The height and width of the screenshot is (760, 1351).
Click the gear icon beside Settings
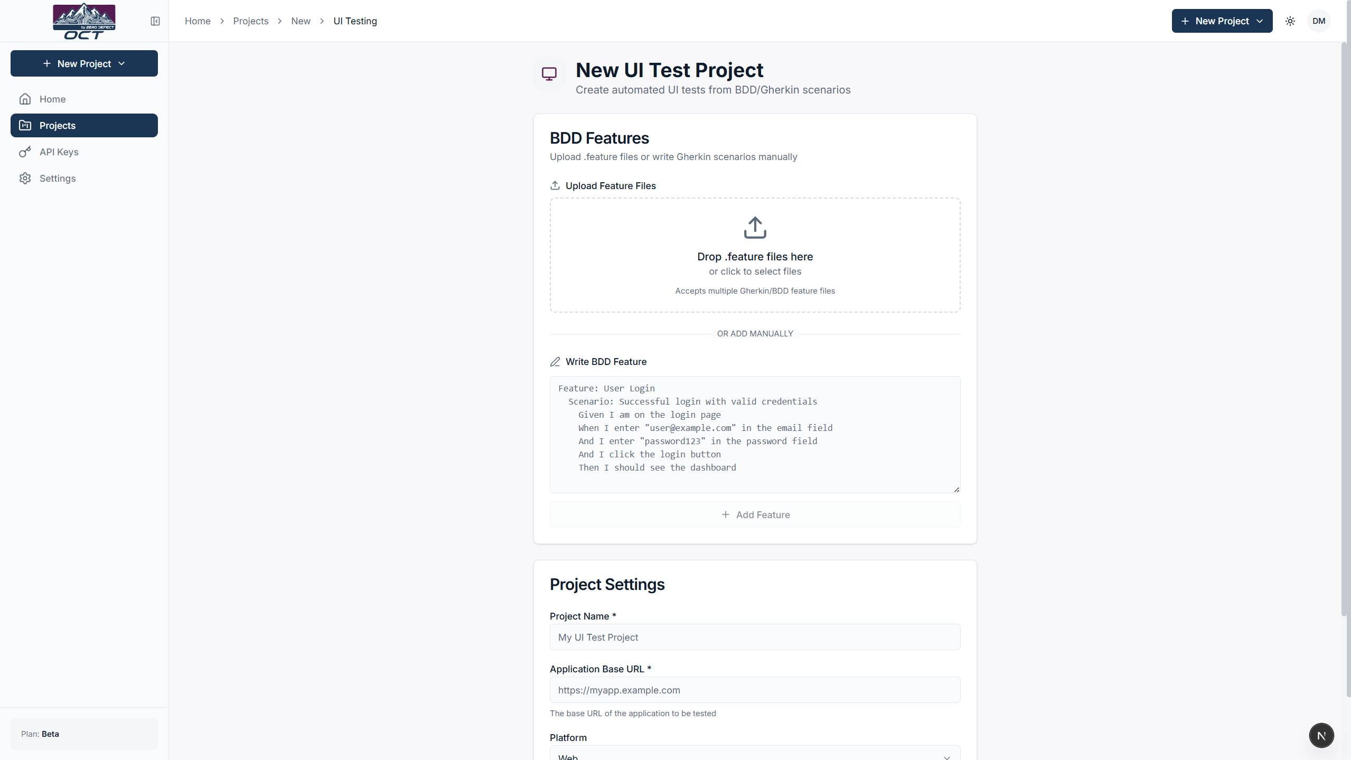[25, 179]
